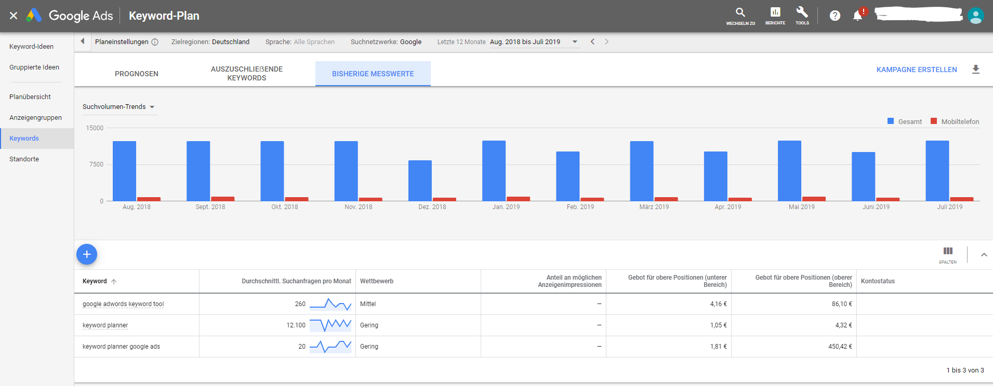This screenshot has width=993, height=386.
Task: Click the Dez. 2018 blue bar
Action: coord(420,181)
